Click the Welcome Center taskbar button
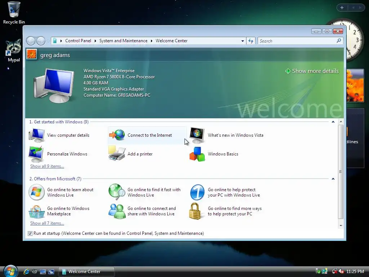This screenshot has width=369, height=277. (86, 272)
